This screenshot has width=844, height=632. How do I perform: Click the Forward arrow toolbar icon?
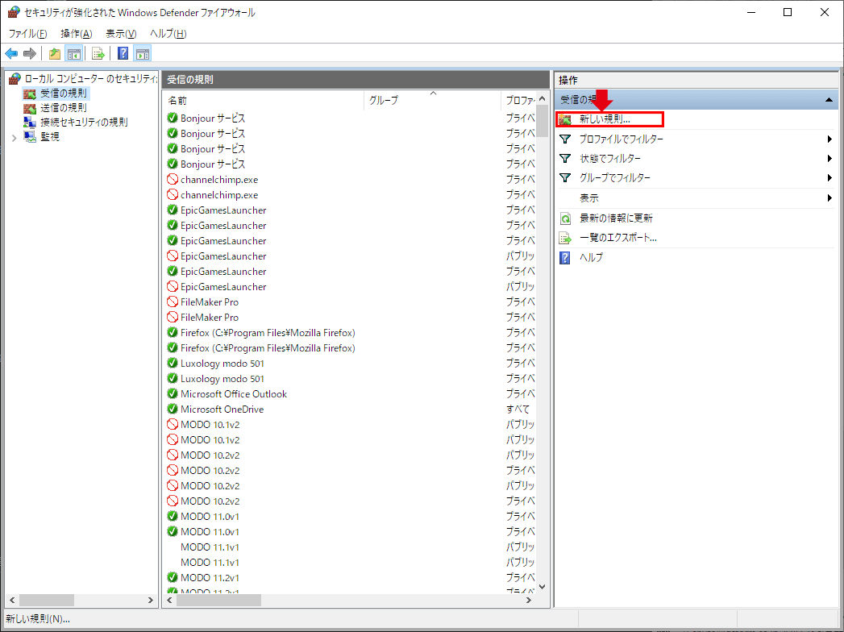coord(30,53)
